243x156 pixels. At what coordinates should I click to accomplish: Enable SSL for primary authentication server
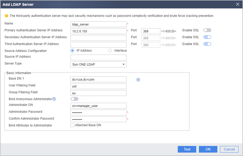(x=207, y=30)
